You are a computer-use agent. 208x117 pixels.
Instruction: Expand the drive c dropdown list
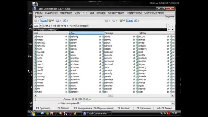[x=41, y=26]
